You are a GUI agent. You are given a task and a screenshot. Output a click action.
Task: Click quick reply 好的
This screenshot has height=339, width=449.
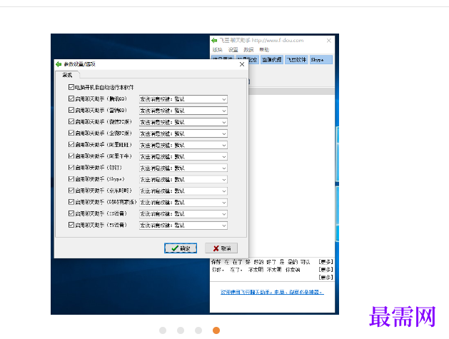pos(258,262)
